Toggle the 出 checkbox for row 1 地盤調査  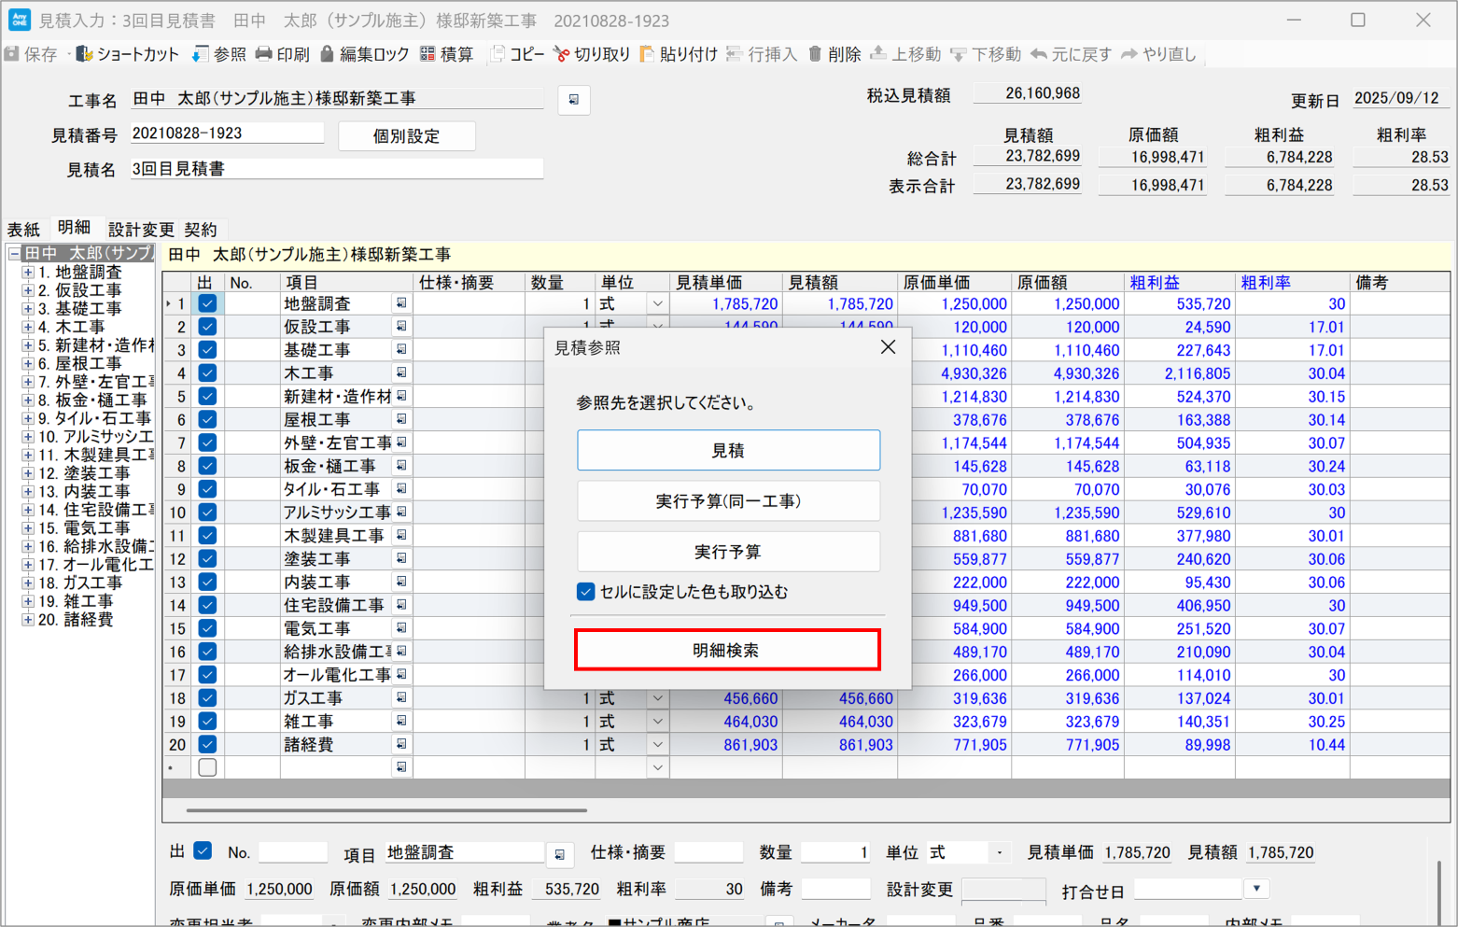(x=207, y=303)
